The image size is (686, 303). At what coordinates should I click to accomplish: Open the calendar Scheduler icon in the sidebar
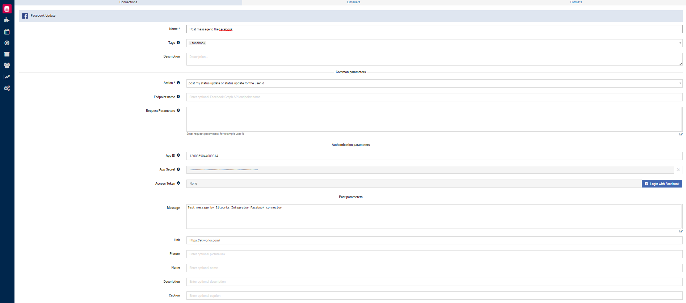[7, 31]
